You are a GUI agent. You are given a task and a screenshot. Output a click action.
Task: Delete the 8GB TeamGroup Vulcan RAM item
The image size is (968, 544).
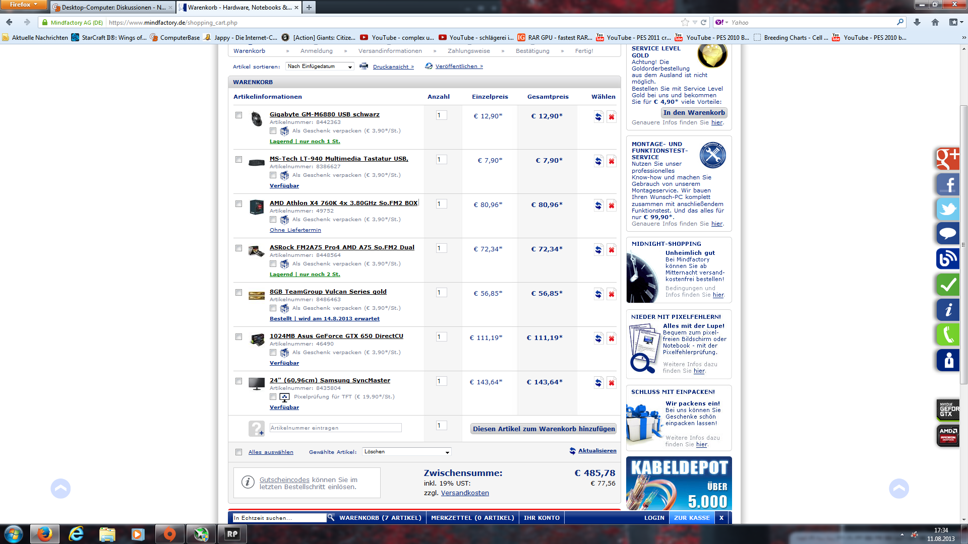tap(612, 294)
